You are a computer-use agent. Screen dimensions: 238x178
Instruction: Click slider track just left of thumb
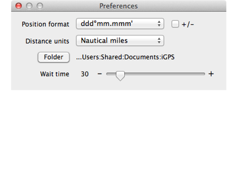coord(112,74)
